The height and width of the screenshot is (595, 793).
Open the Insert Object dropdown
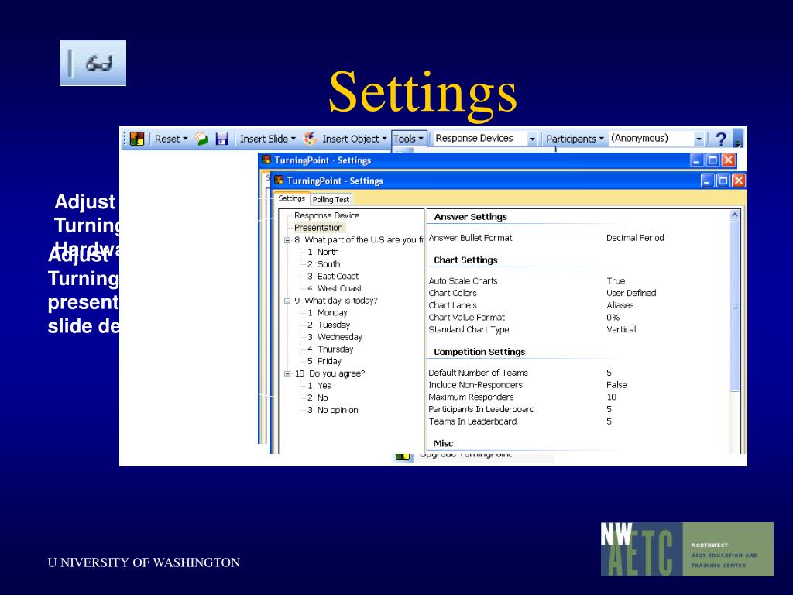tap(355, 139)
